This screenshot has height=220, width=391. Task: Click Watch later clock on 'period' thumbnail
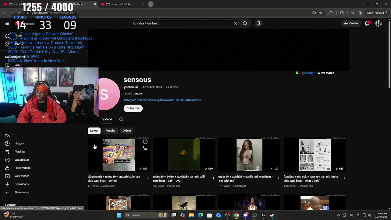145,142
